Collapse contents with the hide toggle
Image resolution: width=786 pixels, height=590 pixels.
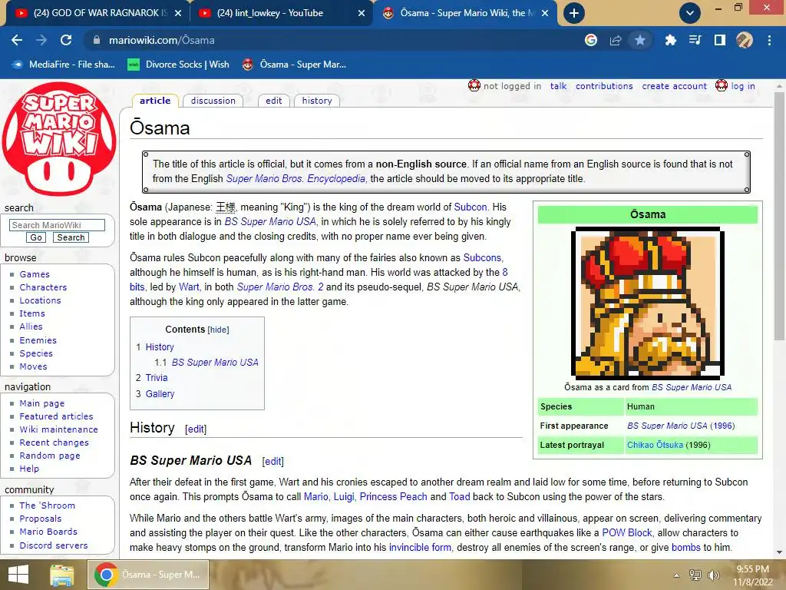pyautogui.click(x=218, y=330)
